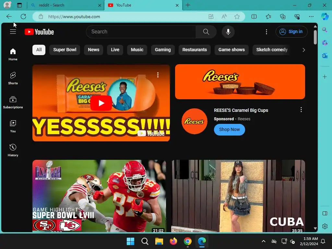View site information lock icon
This screenshot has height=249, width=332.
pyautogui.click(x=41, y=17)
